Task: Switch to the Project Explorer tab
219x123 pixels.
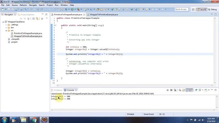Action: click(26, 14)
